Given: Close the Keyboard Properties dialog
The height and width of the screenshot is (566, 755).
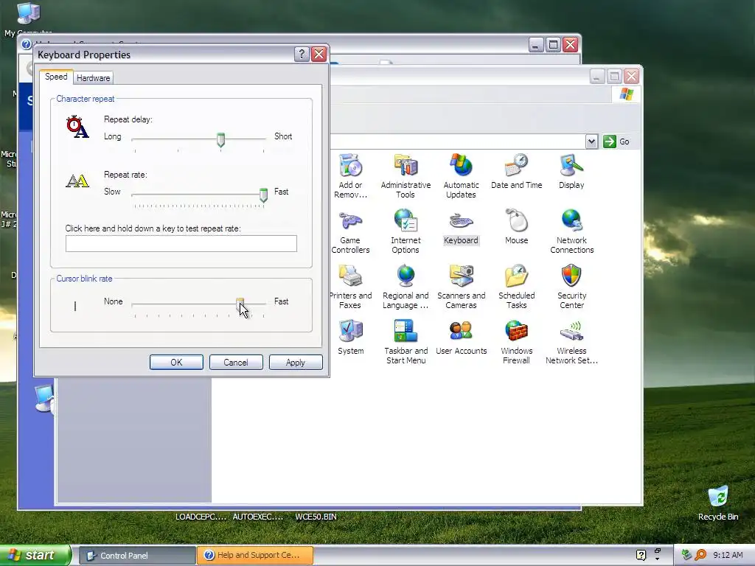Looking at the screenshot, I should pyautogui.click(x=319, y=54).
